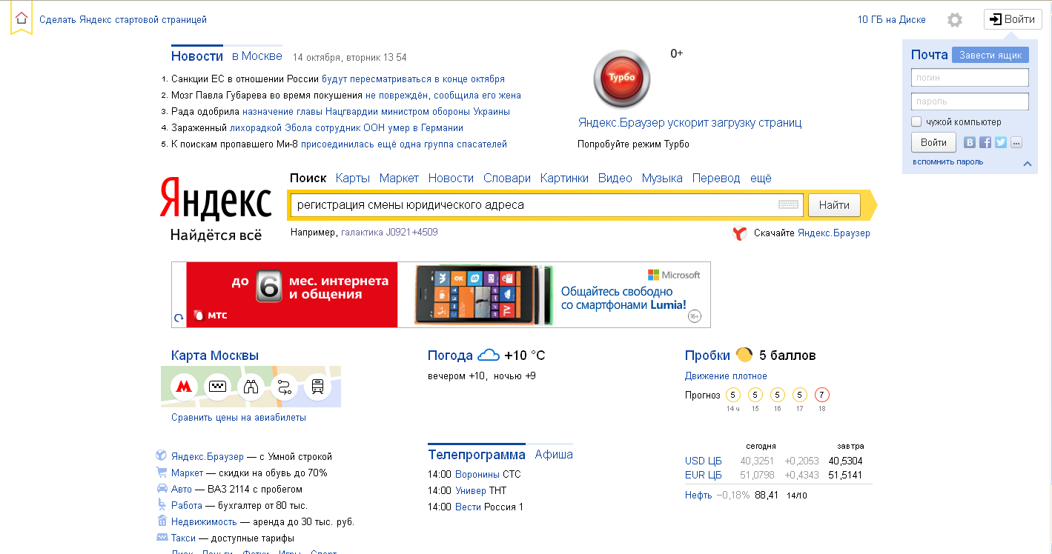Image resolution: width=1052 pixels, height=554 pixels.
Task: Click the Завести ящик button
Action: click(990, 55)
